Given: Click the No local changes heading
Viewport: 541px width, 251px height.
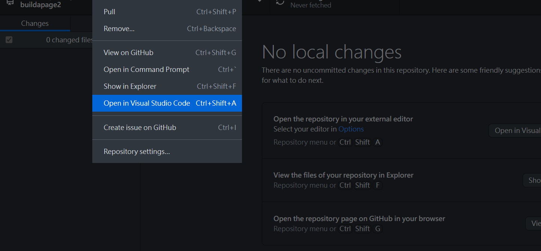Looking at the screenshot, I should point(332,52).
